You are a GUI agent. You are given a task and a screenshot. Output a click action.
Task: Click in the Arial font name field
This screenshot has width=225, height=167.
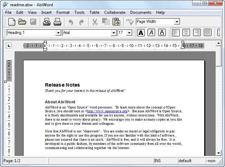[x=87, y=33]
